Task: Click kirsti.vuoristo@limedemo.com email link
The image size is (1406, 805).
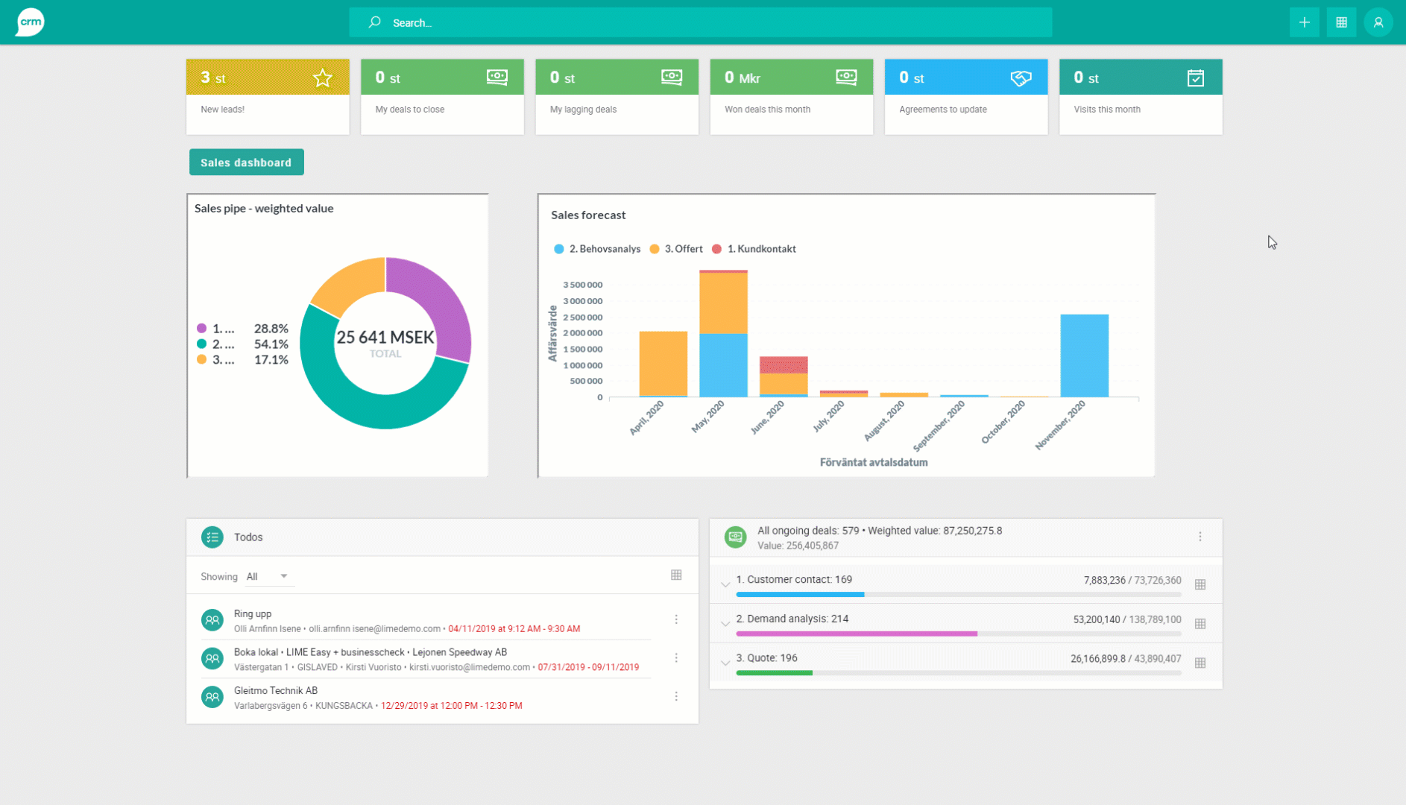Action: pyautogui.click(x=469, y=667)
